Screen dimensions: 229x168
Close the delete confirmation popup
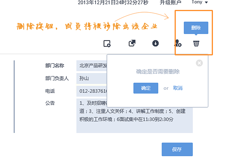pyautogui.click(x=199, y=63)
